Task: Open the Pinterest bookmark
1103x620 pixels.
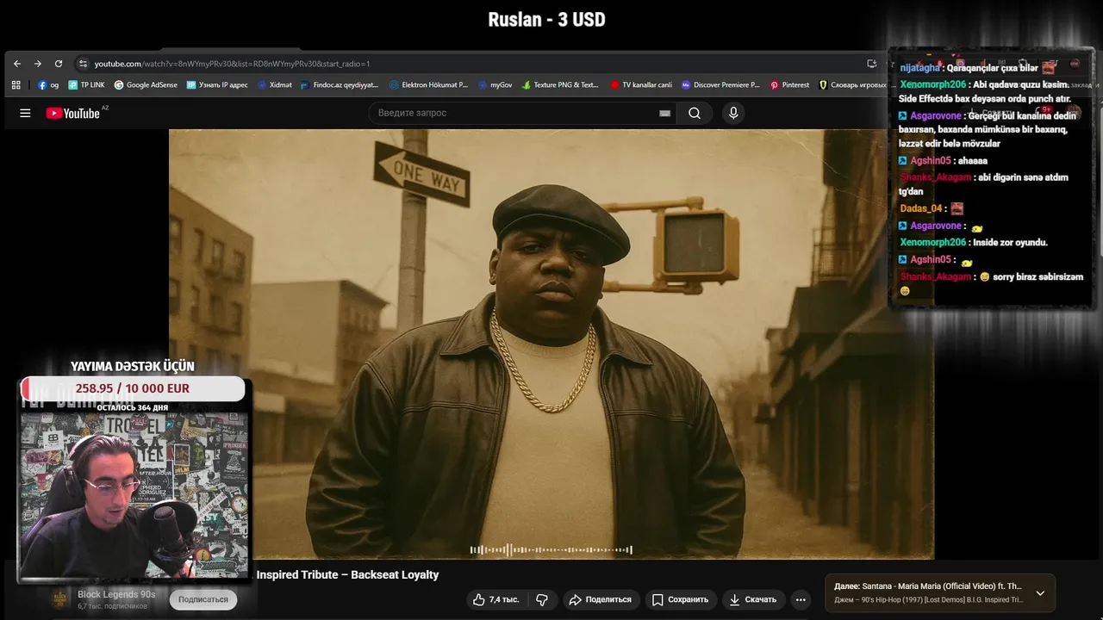Action: (x=789, y=85)
